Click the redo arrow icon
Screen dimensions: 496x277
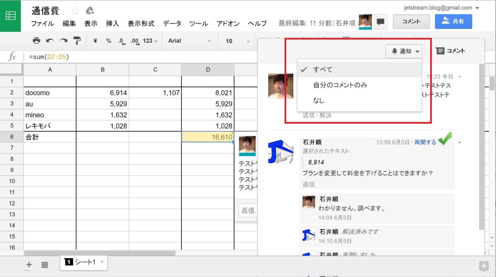point(64,41)
